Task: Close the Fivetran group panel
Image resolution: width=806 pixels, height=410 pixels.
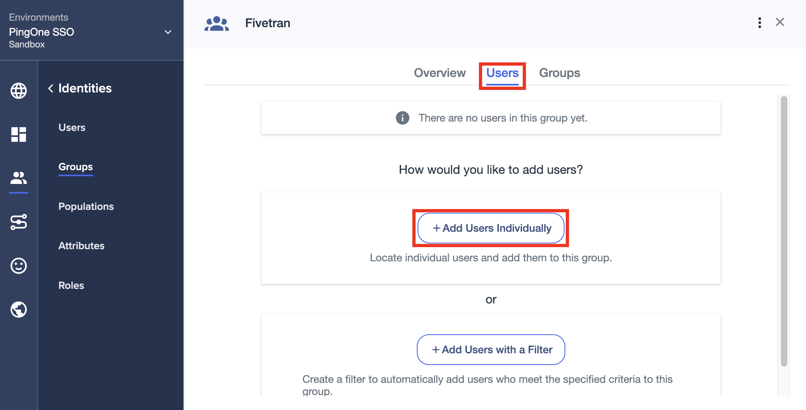Action: click(780, 22)
